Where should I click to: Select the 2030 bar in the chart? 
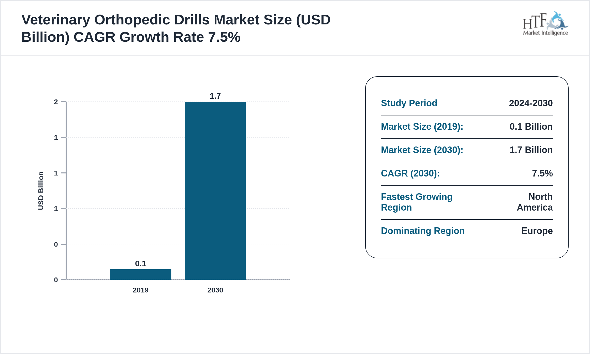[215, 191]
